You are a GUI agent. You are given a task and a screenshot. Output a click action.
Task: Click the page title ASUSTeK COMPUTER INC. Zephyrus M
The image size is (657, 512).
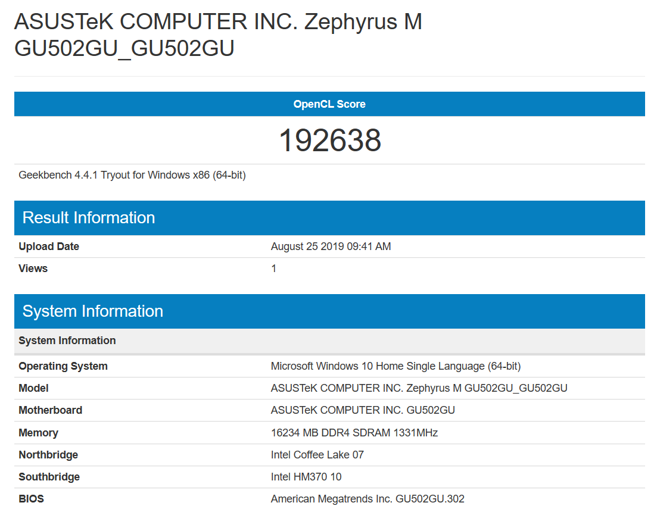click(x=218, y=35)
